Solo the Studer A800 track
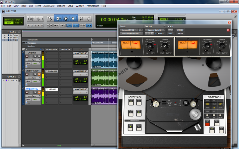239x149 pixels. (x=35, y=74)
